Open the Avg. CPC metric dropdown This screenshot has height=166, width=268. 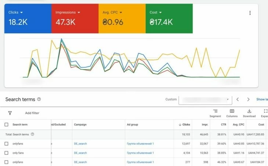click(x=112, y=12)
